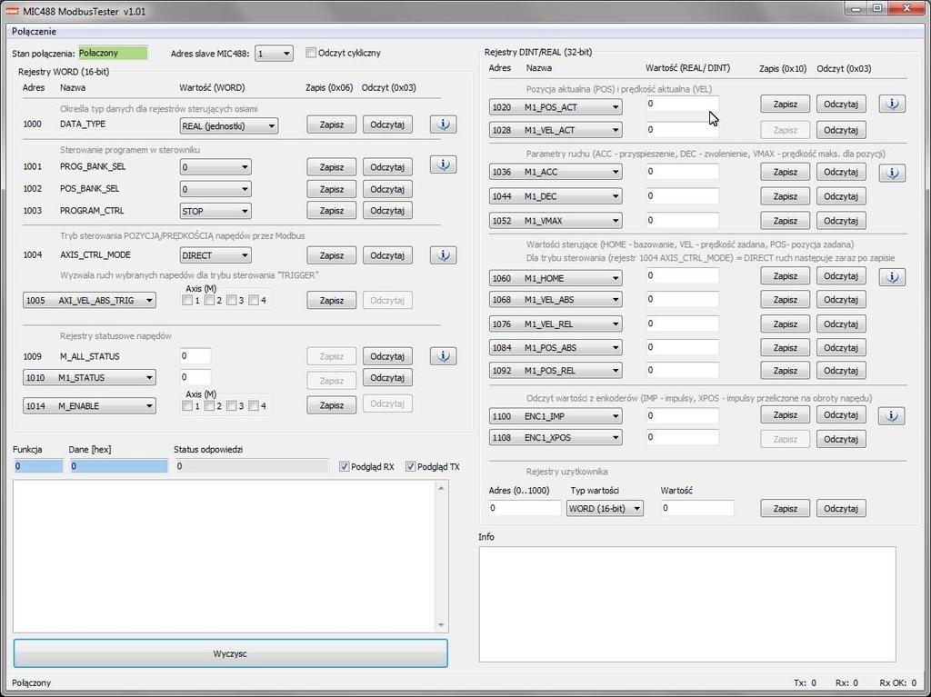Open AXIS_CTRL_MODE dropdown showing DIRECT
Image resolution: width=931 pixels, height=697 pixels.
click(215, 256)
